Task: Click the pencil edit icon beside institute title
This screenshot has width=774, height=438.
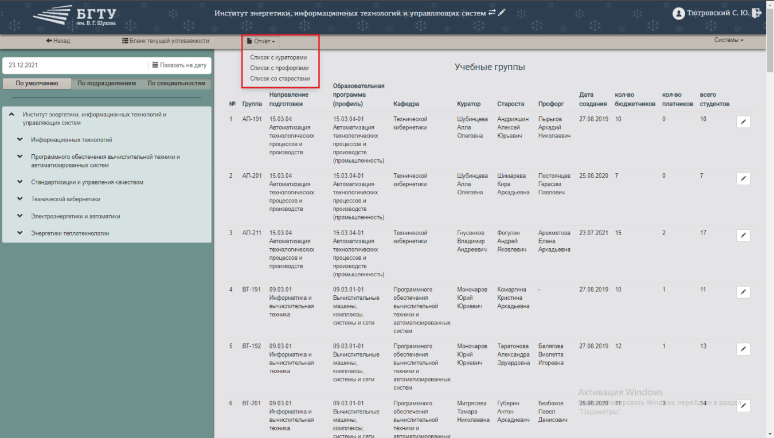Action: (502, 12)
